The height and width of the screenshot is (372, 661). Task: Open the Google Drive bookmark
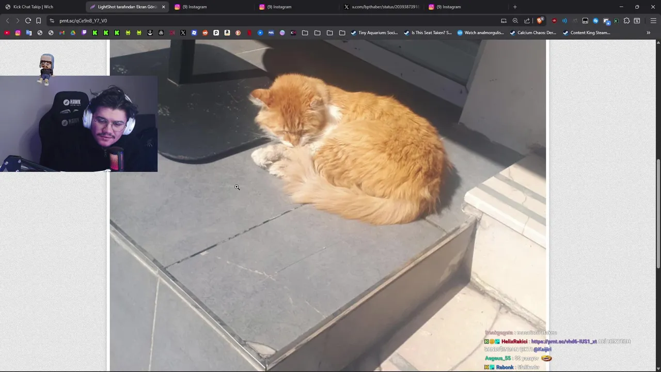point(73,33)
